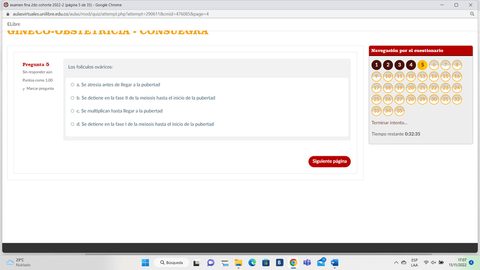This screenshot has width=480, height=270.
Task: Click the site lock icon in address bar
Action: (8, 14)
